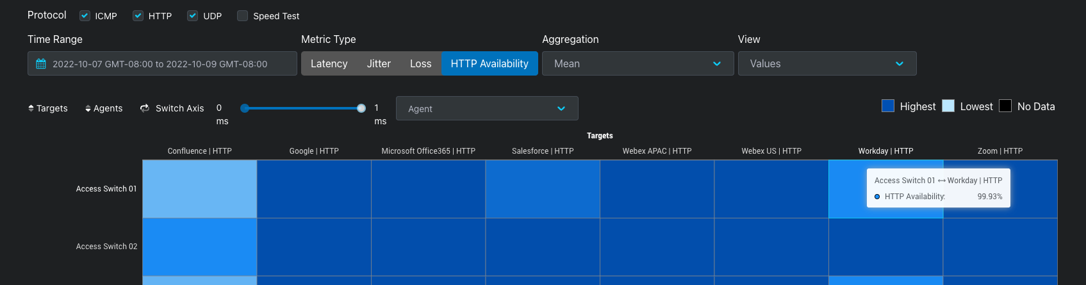Click the Access Switch 01 Confluence heatmap cell

199,189
